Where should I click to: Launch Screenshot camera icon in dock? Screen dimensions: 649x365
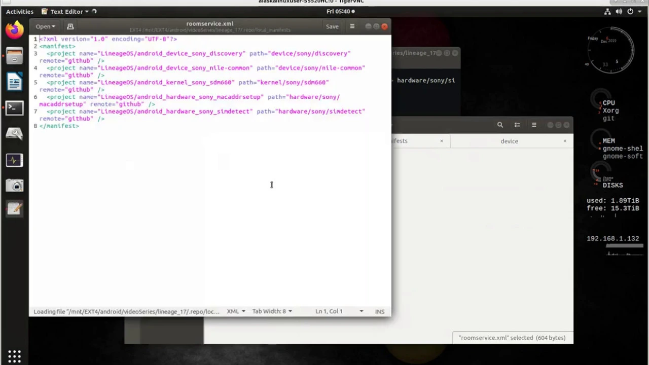click(x=14, y=186)
